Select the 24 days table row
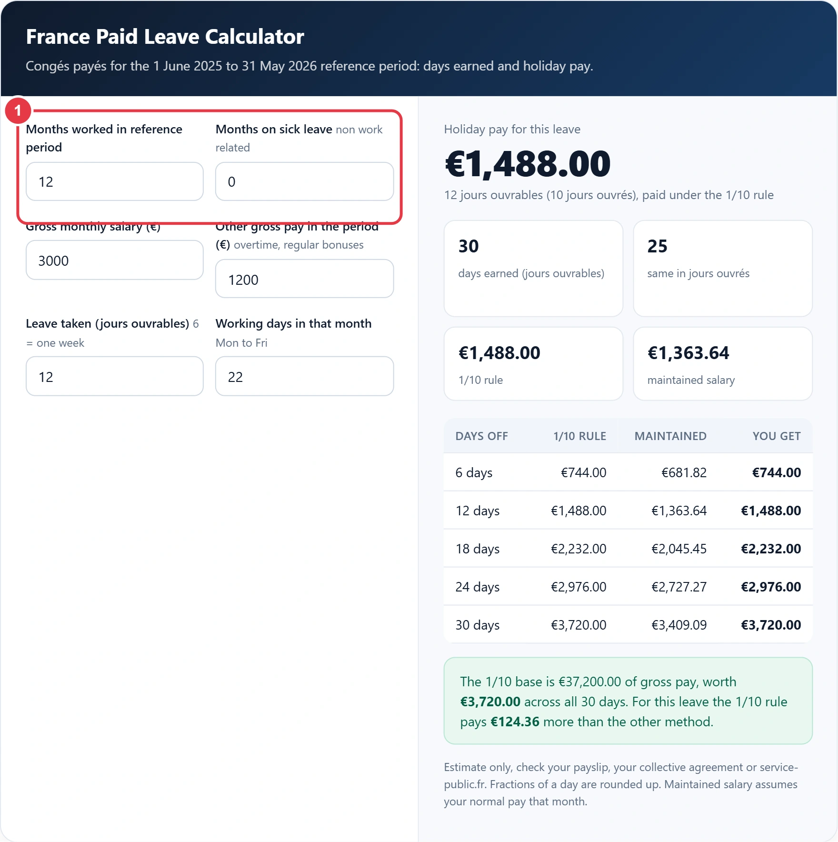 click(628, 587)
